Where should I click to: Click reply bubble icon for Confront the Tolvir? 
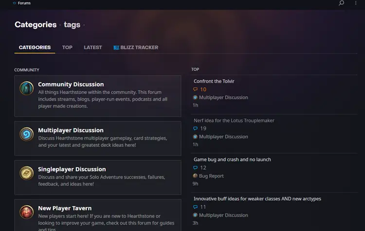click(x=195, y=89)
